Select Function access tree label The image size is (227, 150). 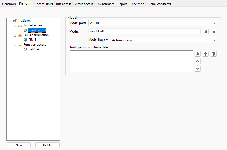point(35,45)
